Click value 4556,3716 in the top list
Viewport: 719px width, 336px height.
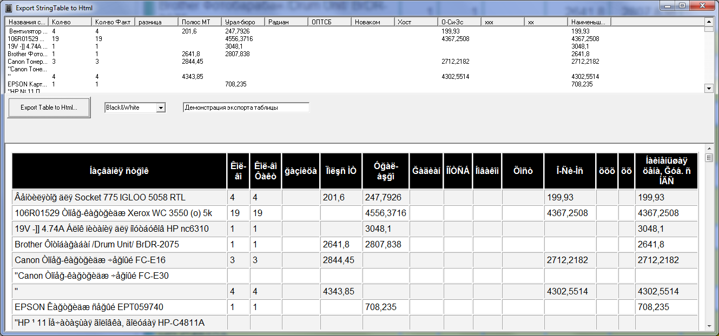click(239, 39)
